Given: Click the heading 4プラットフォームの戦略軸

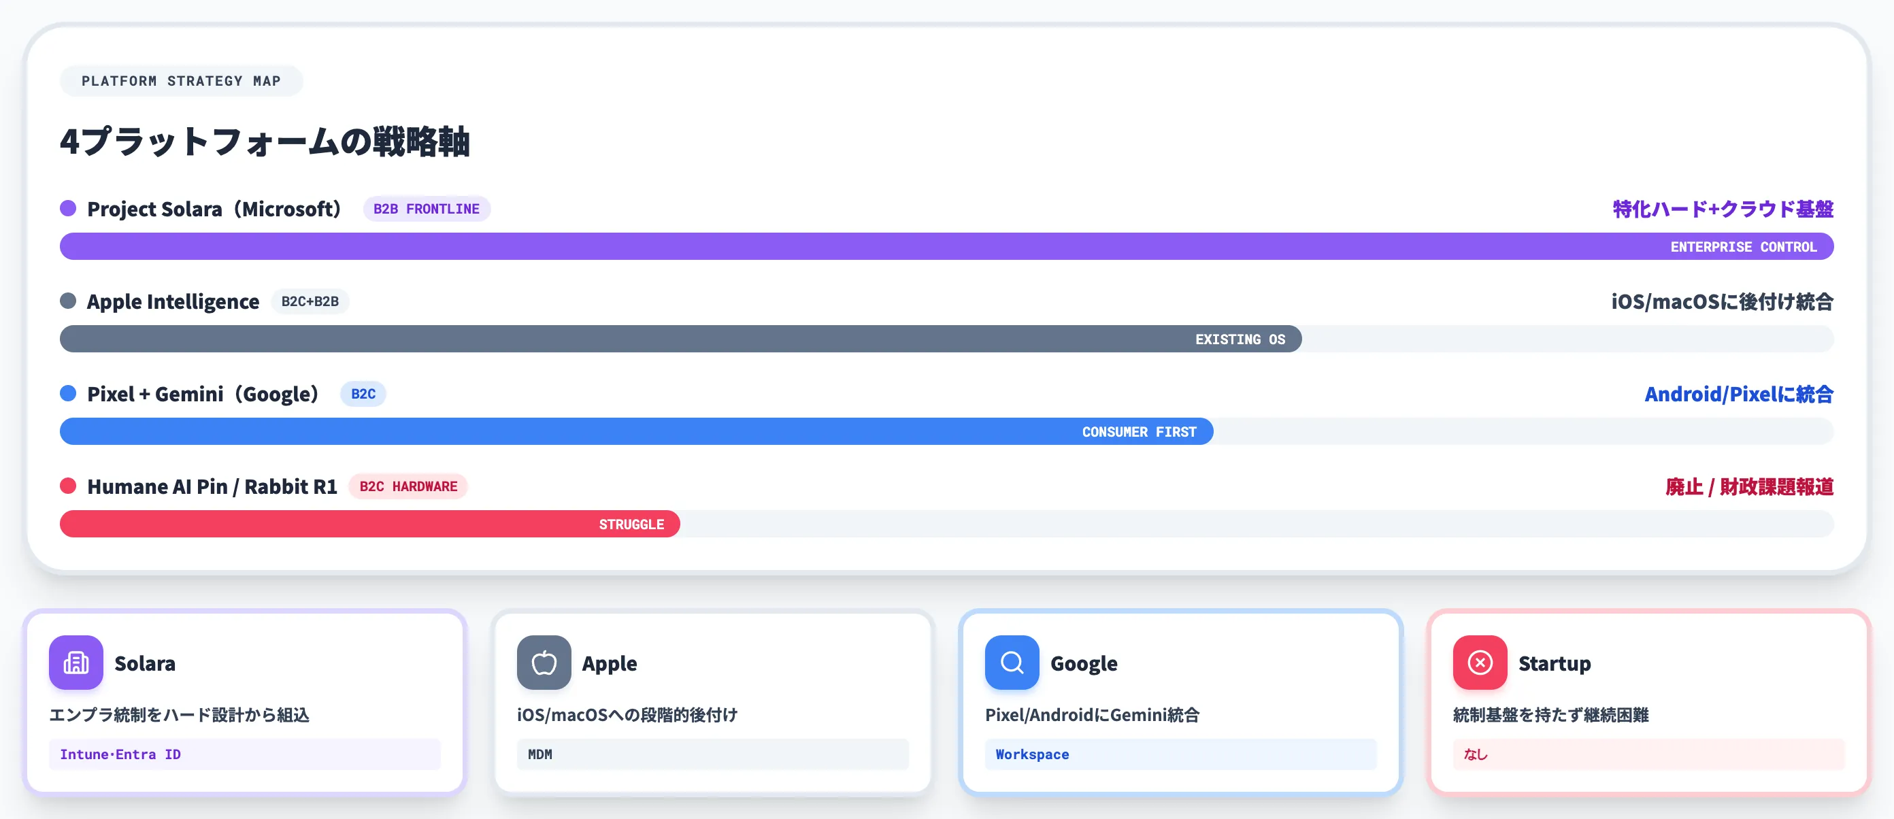Looking at the screenshot, I should (x=265, y=141).
